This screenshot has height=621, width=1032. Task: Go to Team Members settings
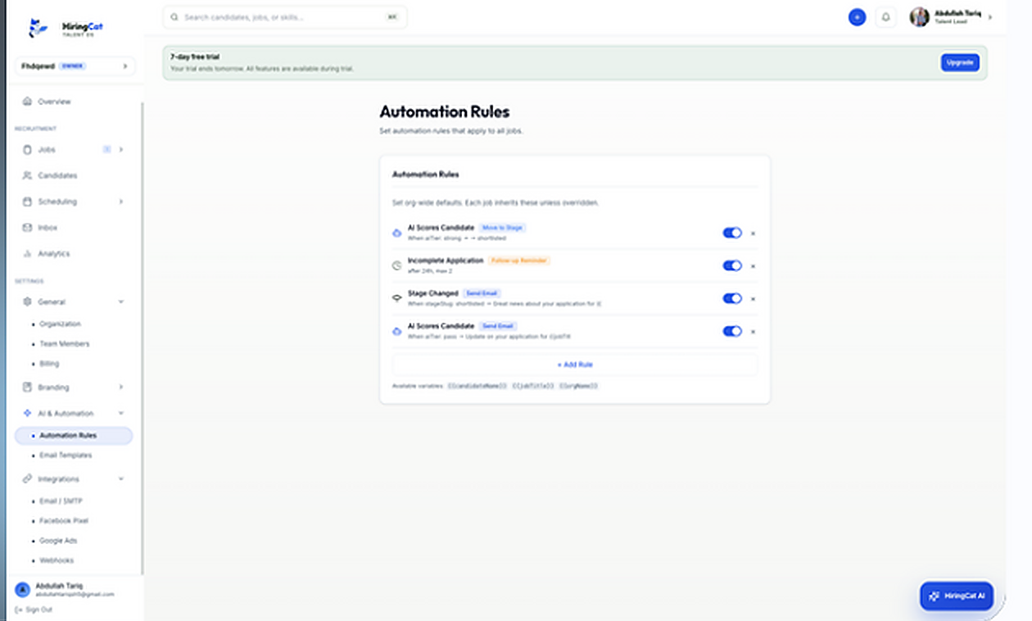point(65,344)
